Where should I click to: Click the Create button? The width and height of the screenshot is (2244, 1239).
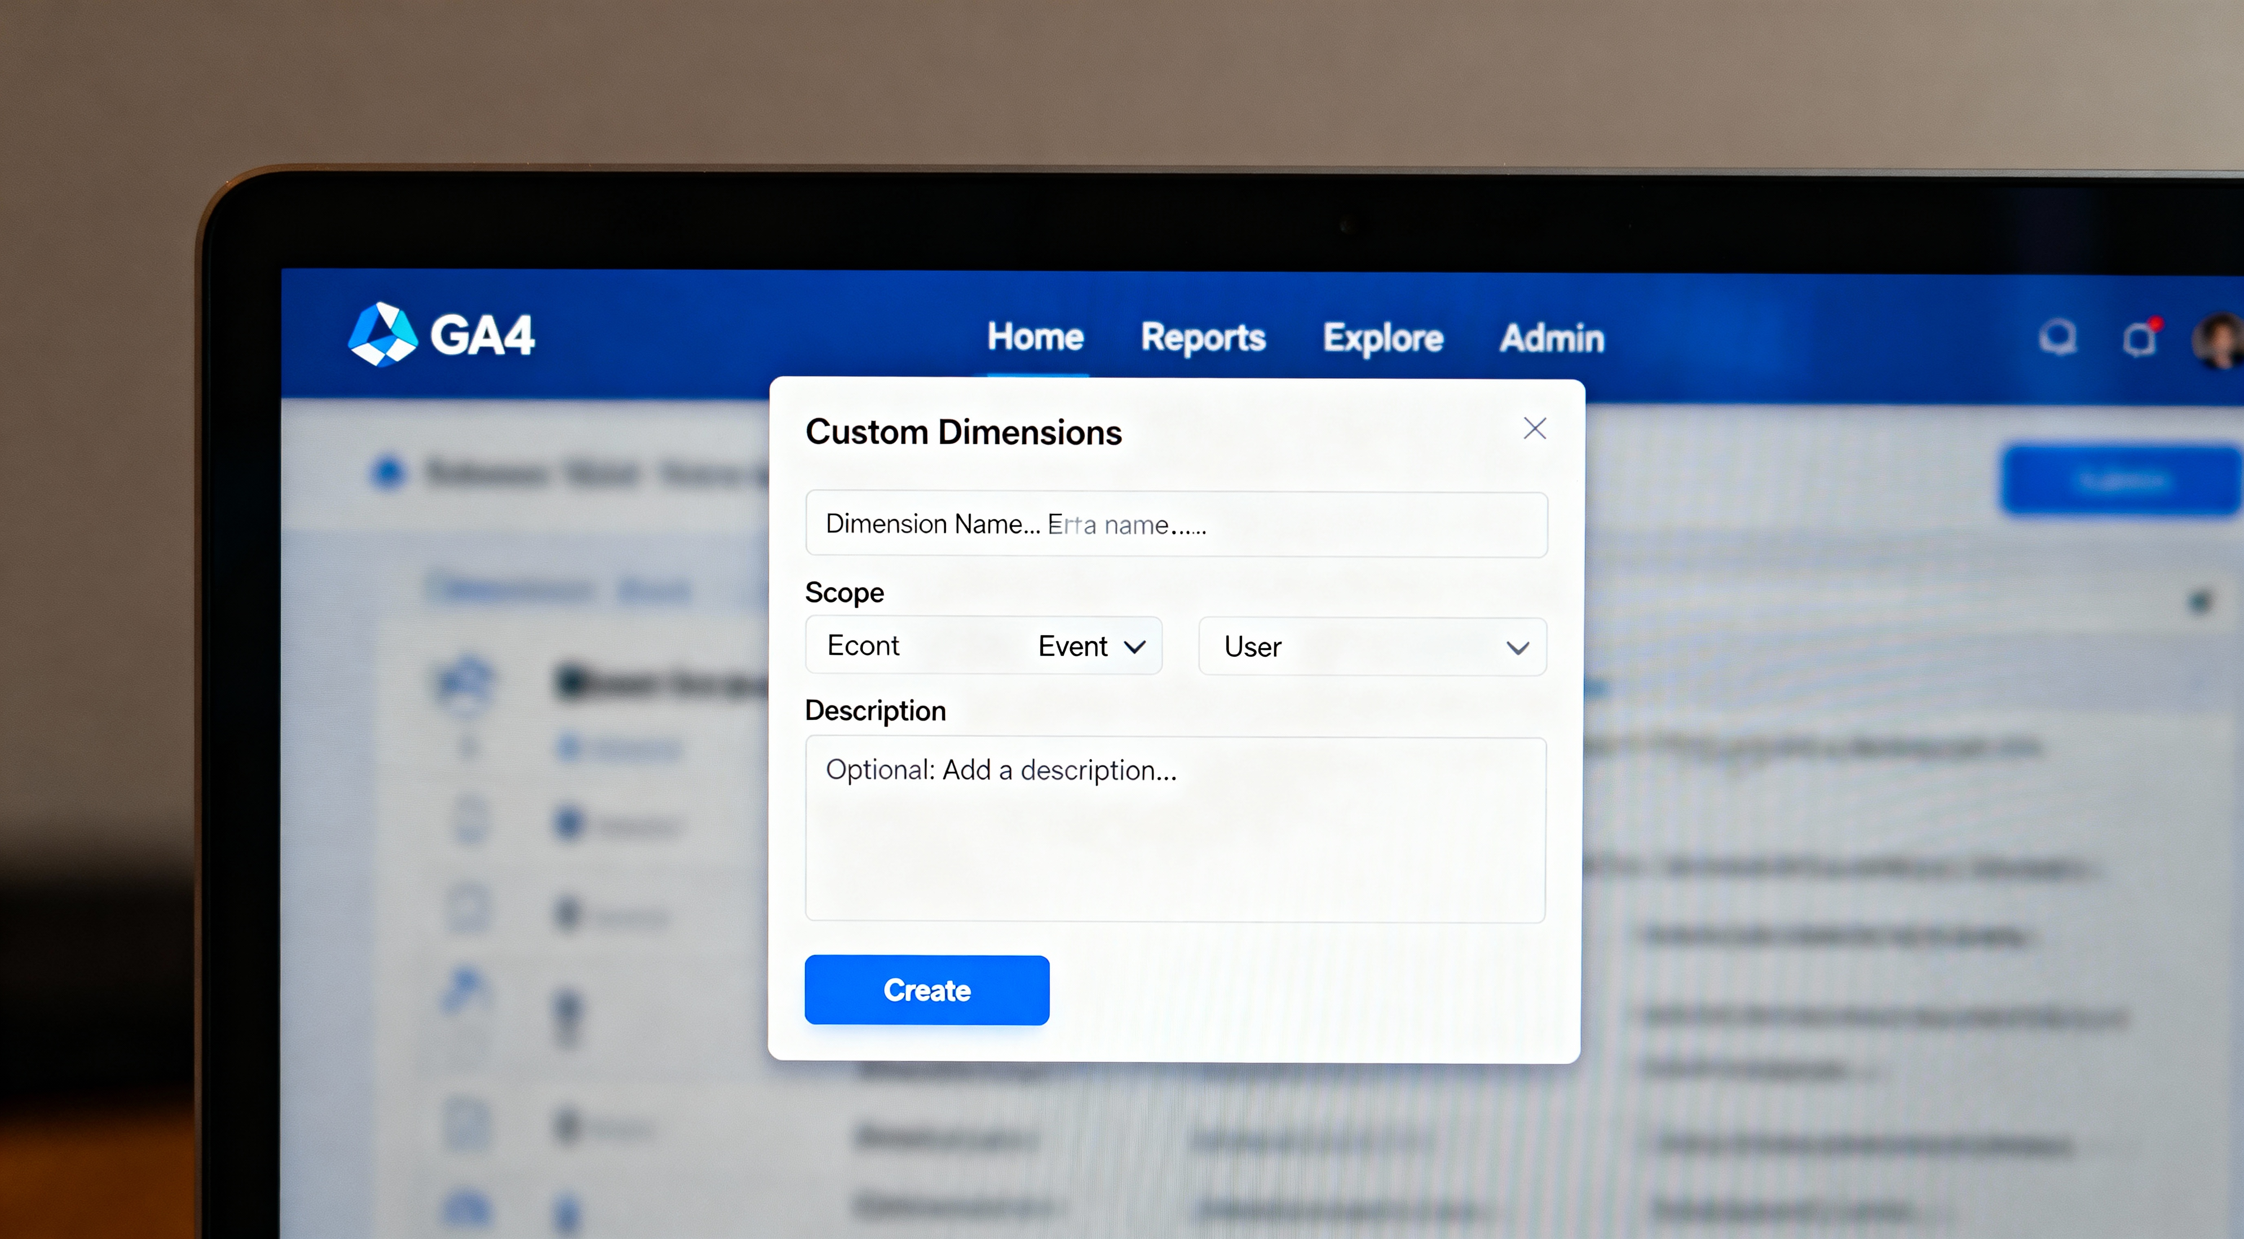[927, 990]
